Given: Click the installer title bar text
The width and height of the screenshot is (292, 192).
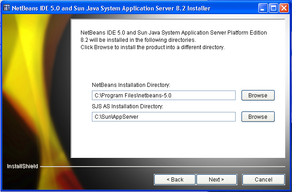Looking at the screenshot, I should coord(111,8).
